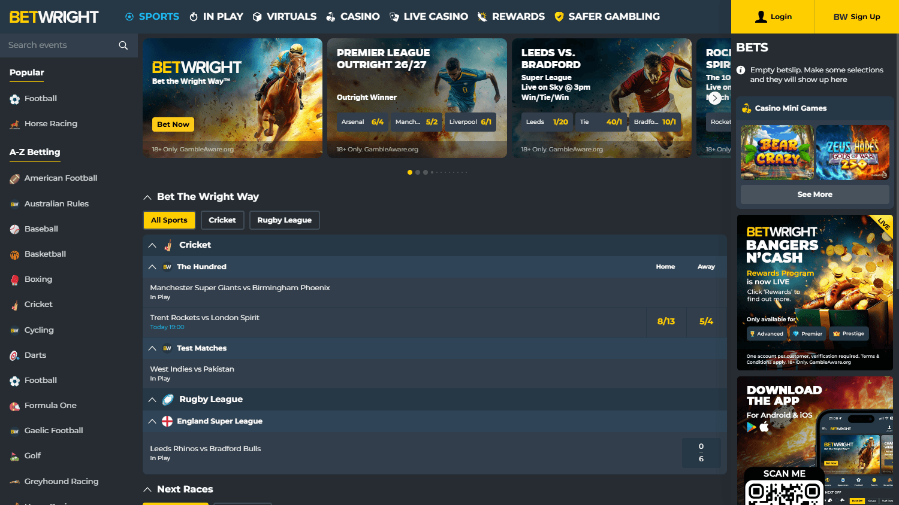Select Tie 40/1 odds
The width and height of the screenshot is (899, 505).
[601, 122]
